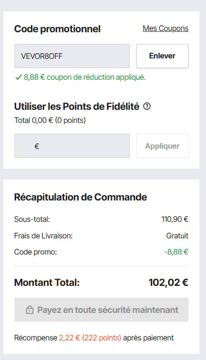
Task: Click the green -8,88 € promo discount
Action: 176,252
